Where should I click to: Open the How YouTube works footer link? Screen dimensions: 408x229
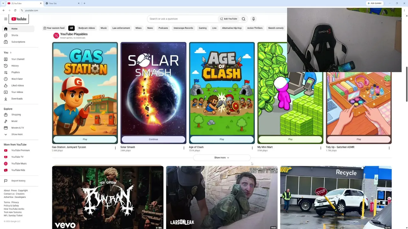[x=14, y=209]
